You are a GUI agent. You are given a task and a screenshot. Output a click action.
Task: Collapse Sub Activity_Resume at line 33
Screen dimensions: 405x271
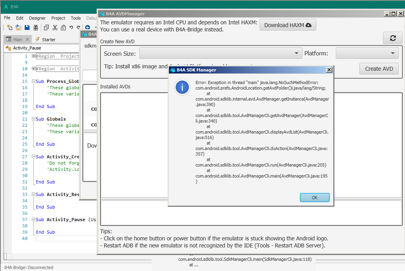click(33, 194)
